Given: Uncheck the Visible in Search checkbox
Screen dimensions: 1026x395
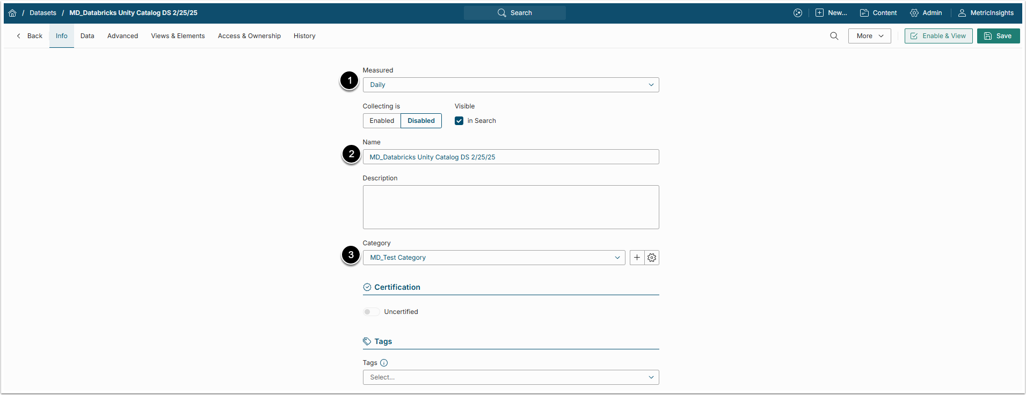Looking at the screenshot, I should [459, 121].
